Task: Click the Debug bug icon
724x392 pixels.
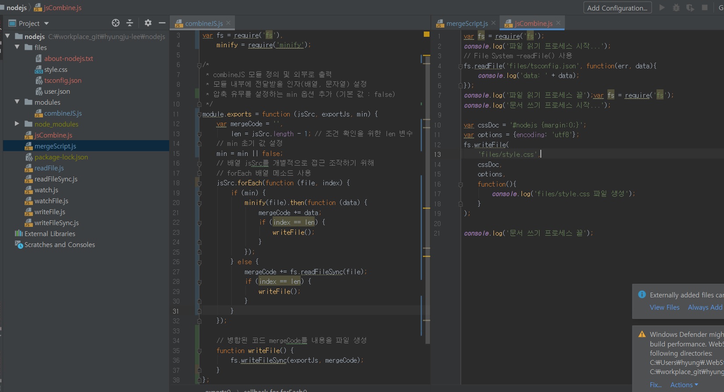Action: (676, 8)
